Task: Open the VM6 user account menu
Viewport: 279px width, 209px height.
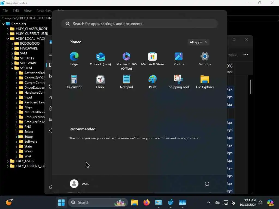Action: tap(79, 184)
